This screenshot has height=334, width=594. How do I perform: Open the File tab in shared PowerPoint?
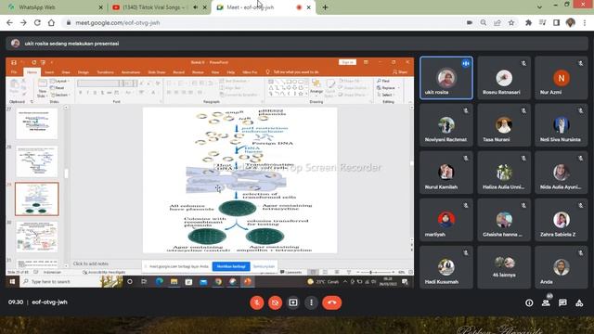click(14, 72)
